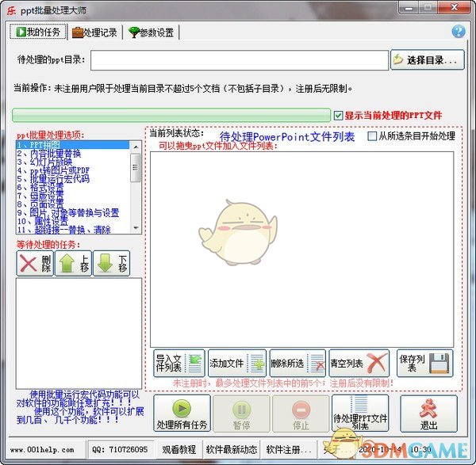The width and height of the screenshot is (476, 465).
Task: Select option 4、ppt转图片或PDF
Action: [x=72, y=170]
